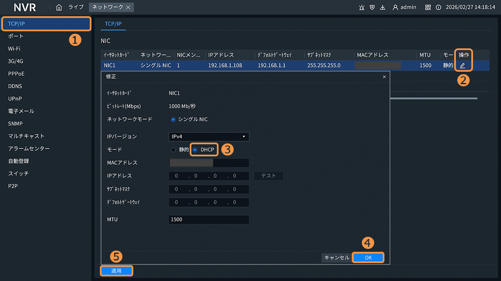This screenshot has width=501, height=281.
Task: Click the security shield icon
Action: [x=372, y=7]
